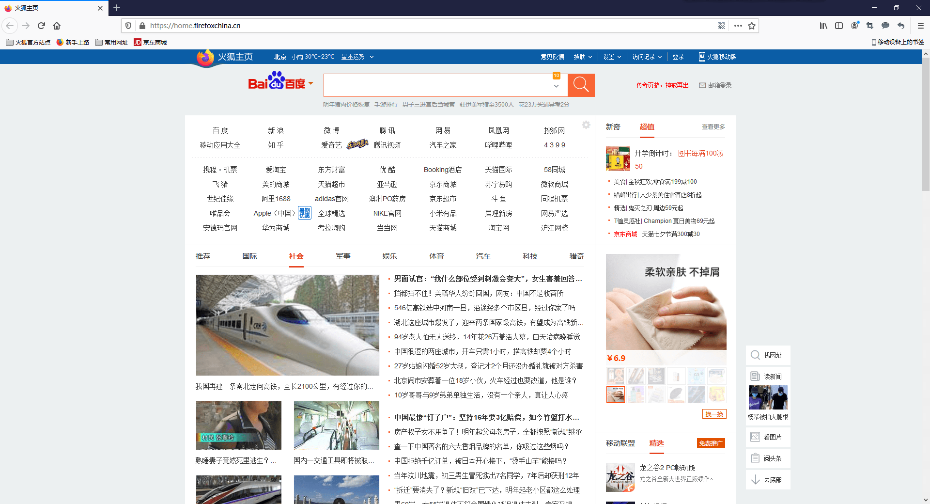Open the 哔哩哔哩 site link
The image size is (930, 504).
(x=498, y=145)
